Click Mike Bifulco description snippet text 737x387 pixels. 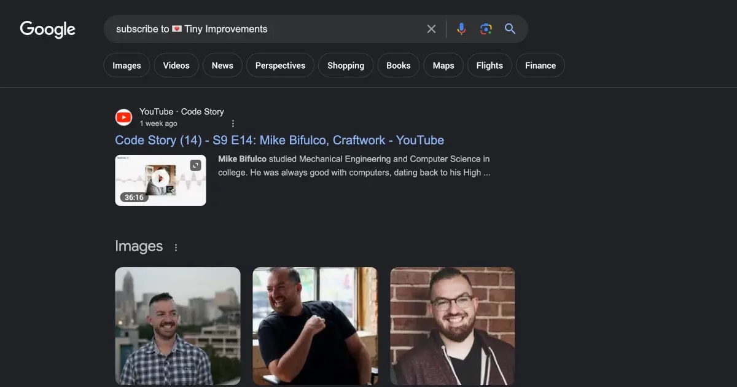354,166
